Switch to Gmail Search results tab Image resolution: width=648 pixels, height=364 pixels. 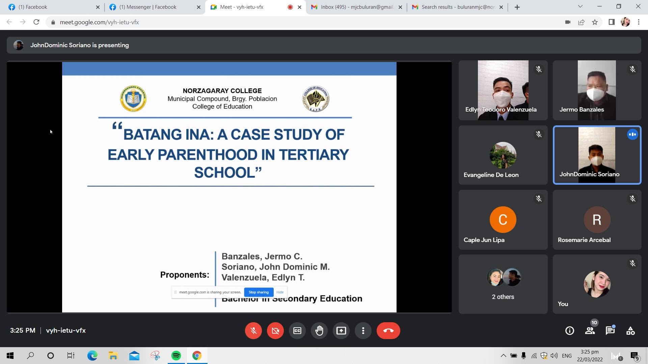[x=457, y=7]
